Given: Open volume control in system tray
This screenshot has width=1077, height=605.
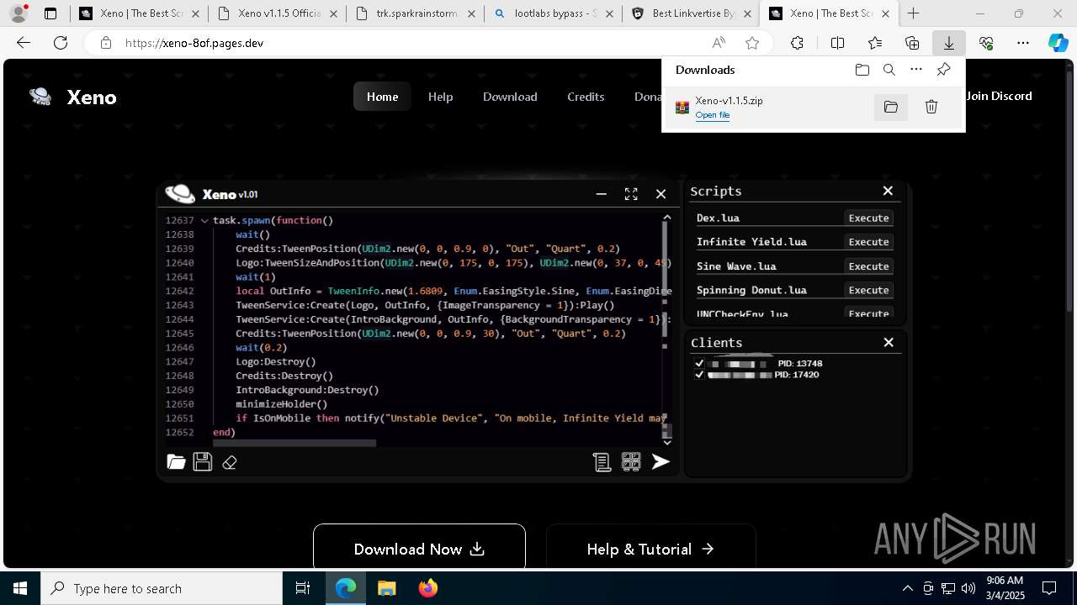Looking at the screenshot, I should [968, 588].
